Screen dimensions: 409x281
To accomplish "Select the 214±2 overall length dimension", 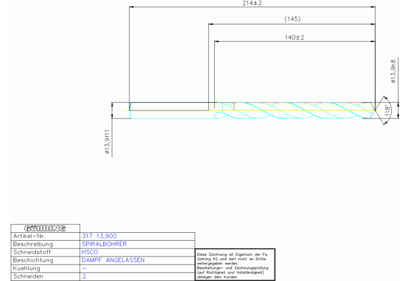I will point(252,4).
